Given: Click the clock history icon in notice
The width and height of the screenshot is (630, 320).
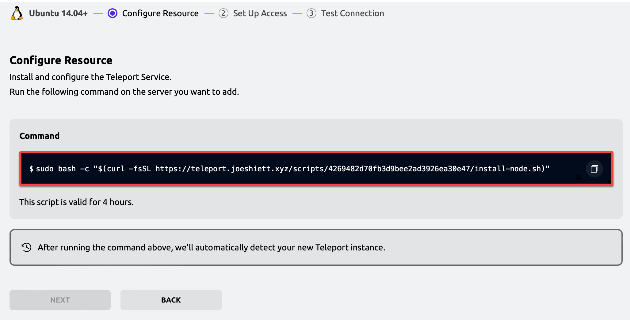Looking at the screenshot, I should pos(26,247).
